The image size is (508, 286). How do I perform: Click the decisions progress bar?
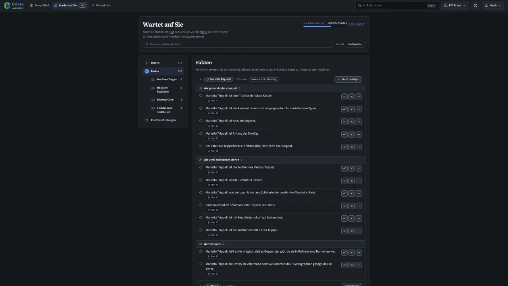pyautogui.click(x=325, y=26)
